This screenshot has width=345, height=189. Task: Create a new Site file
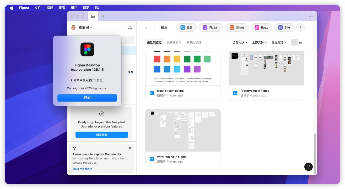(x=284, y=27)
